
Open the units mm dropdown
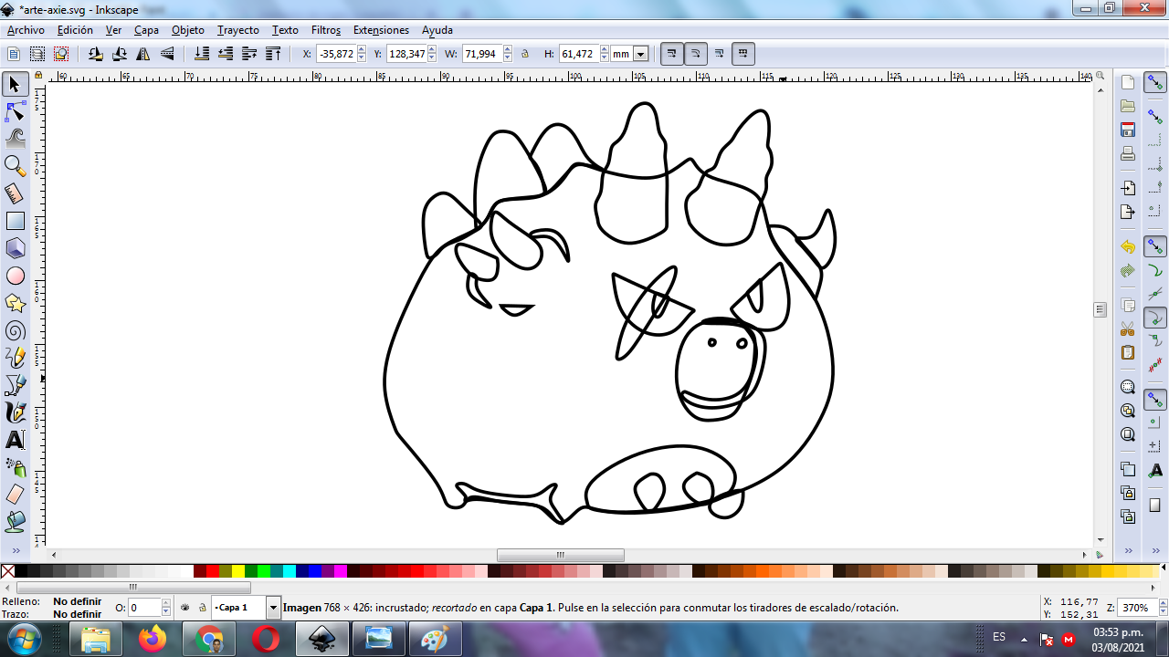[x=640, y=55]
